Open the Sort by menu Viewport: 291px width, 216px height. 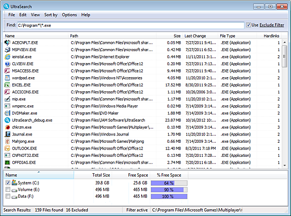pyautogui.click(x=51, y=15)
